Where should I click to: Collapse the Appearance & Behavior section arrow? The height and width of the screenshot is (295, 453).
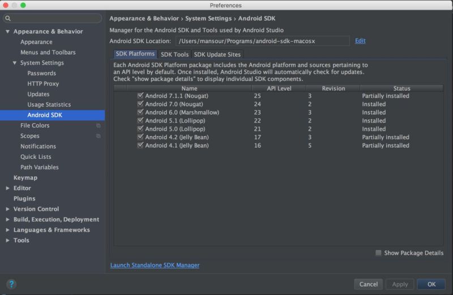coord(7,32)
